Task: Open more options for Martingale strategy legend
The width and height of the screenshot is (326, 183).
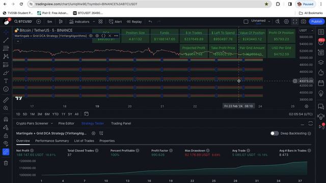Action: [x=116, y=36]
